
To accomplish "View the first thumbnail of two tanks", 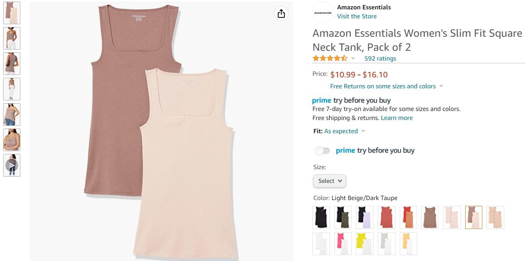I will (x=12, y=13).
